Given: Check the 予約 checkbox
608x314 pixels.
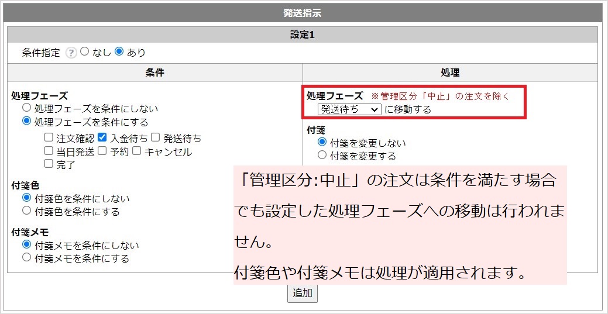Looking at the screenshot, I should point(102,151).
